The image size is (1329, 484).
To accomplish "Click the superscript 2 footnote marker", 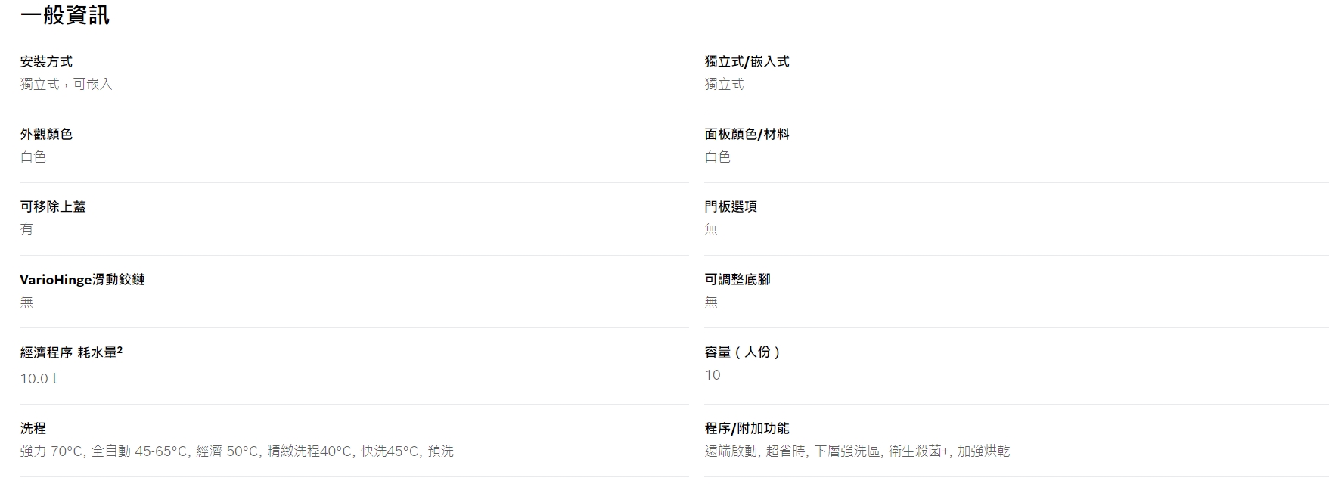I will 120,350.
